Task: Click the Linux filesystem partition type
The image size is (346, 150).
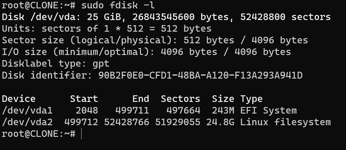Action: tap(285, 123)
